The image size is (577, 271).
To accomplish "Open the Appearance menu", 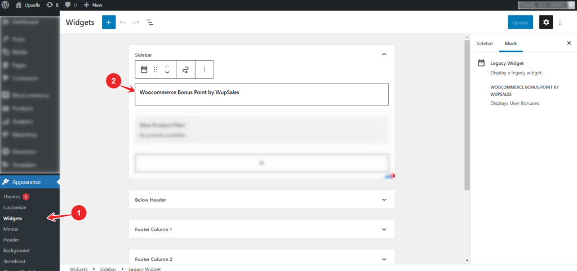I will [30, 182].
